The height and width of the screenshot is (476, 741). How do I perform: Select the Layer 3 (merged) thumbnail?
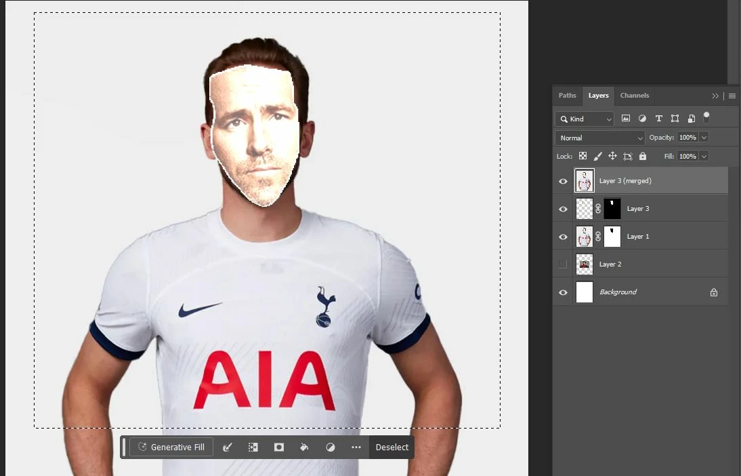pos(584,181)
